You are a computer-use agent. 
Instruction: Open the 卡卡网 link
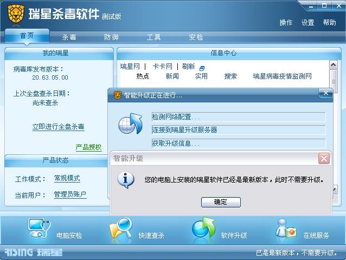coord(162,66)
